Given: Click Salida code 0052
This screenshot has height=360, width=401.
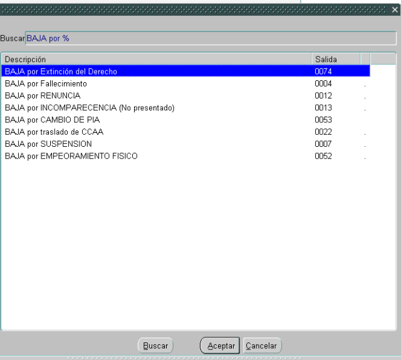Looking at the screenshot, I should (323, 156).
